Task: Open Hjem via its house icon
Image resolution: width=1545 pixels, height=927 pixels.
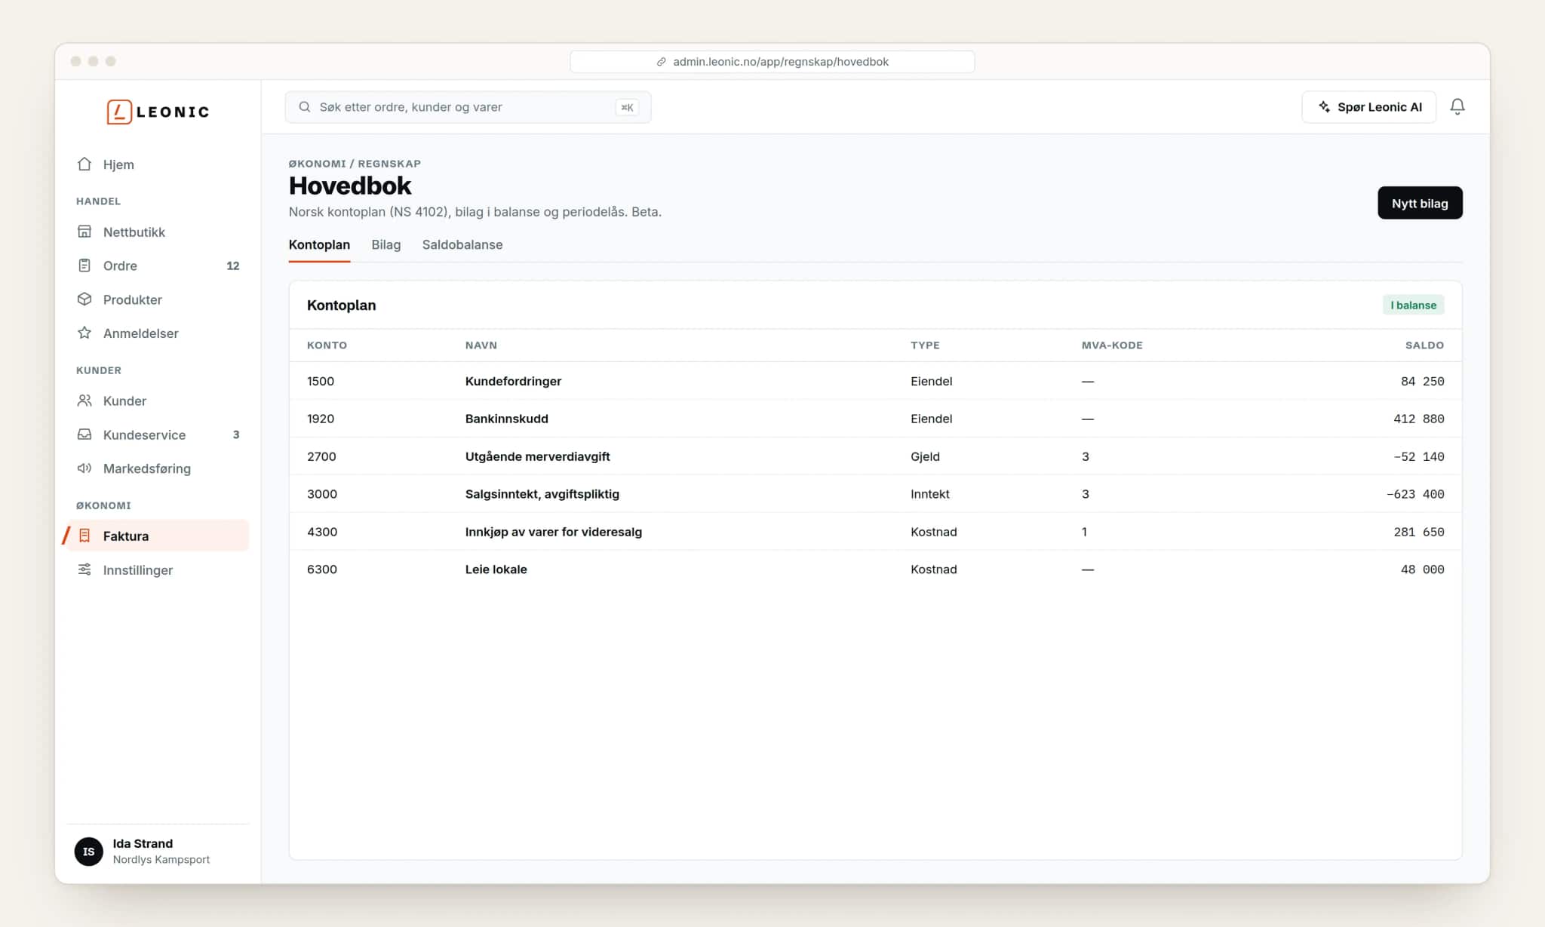Action: coord(84,164)
